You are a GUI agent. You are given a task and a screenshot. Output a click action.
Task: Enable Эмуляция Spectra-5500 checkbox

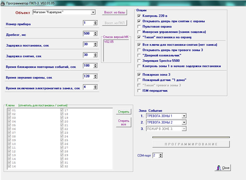139,61
